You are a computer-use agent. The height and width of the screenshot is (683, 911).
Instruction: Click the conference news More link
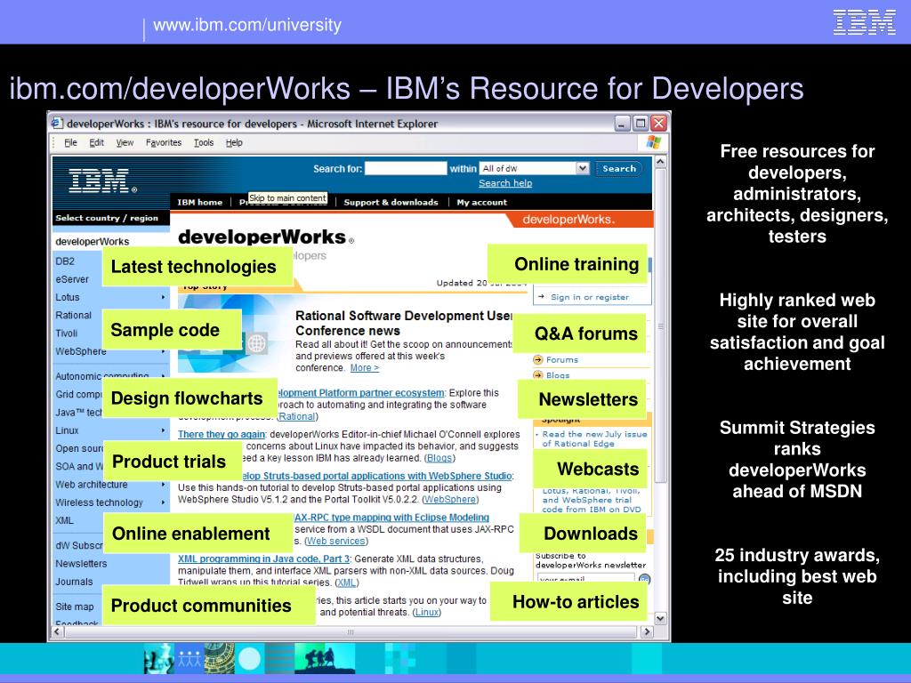click(x=364, y=367)
